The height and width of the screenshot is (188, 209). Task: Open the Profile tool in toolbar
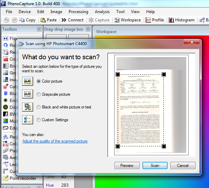point(155,20)
